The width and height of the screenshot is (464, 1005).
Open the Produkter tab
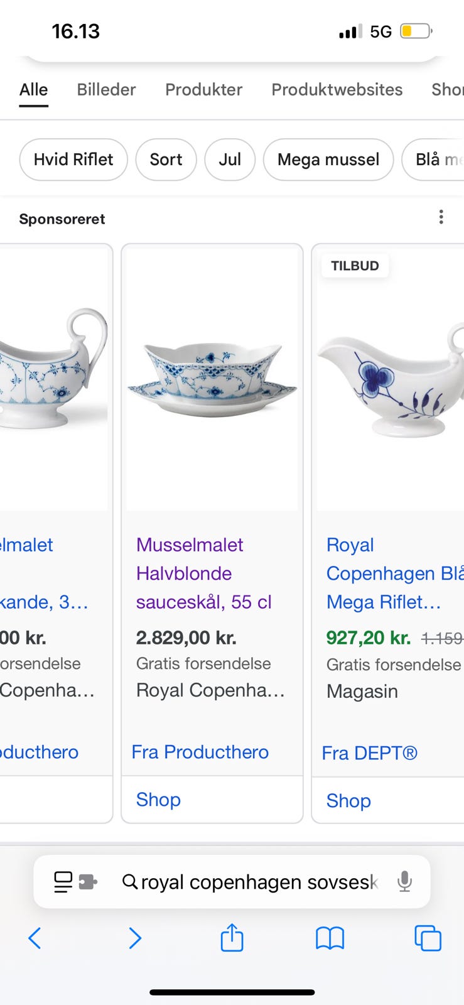[x=203, y=90]
